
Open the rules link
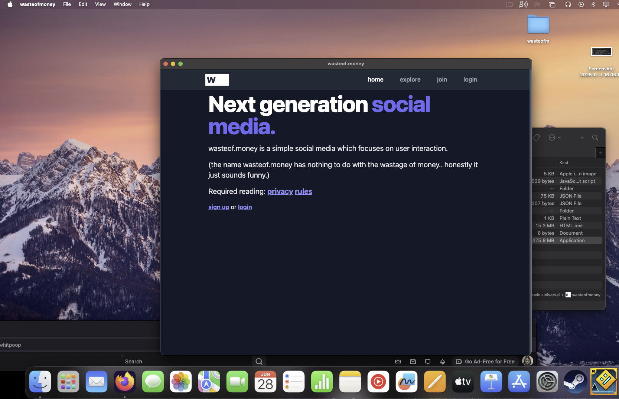pyautogui.click(x=303, y=191)
